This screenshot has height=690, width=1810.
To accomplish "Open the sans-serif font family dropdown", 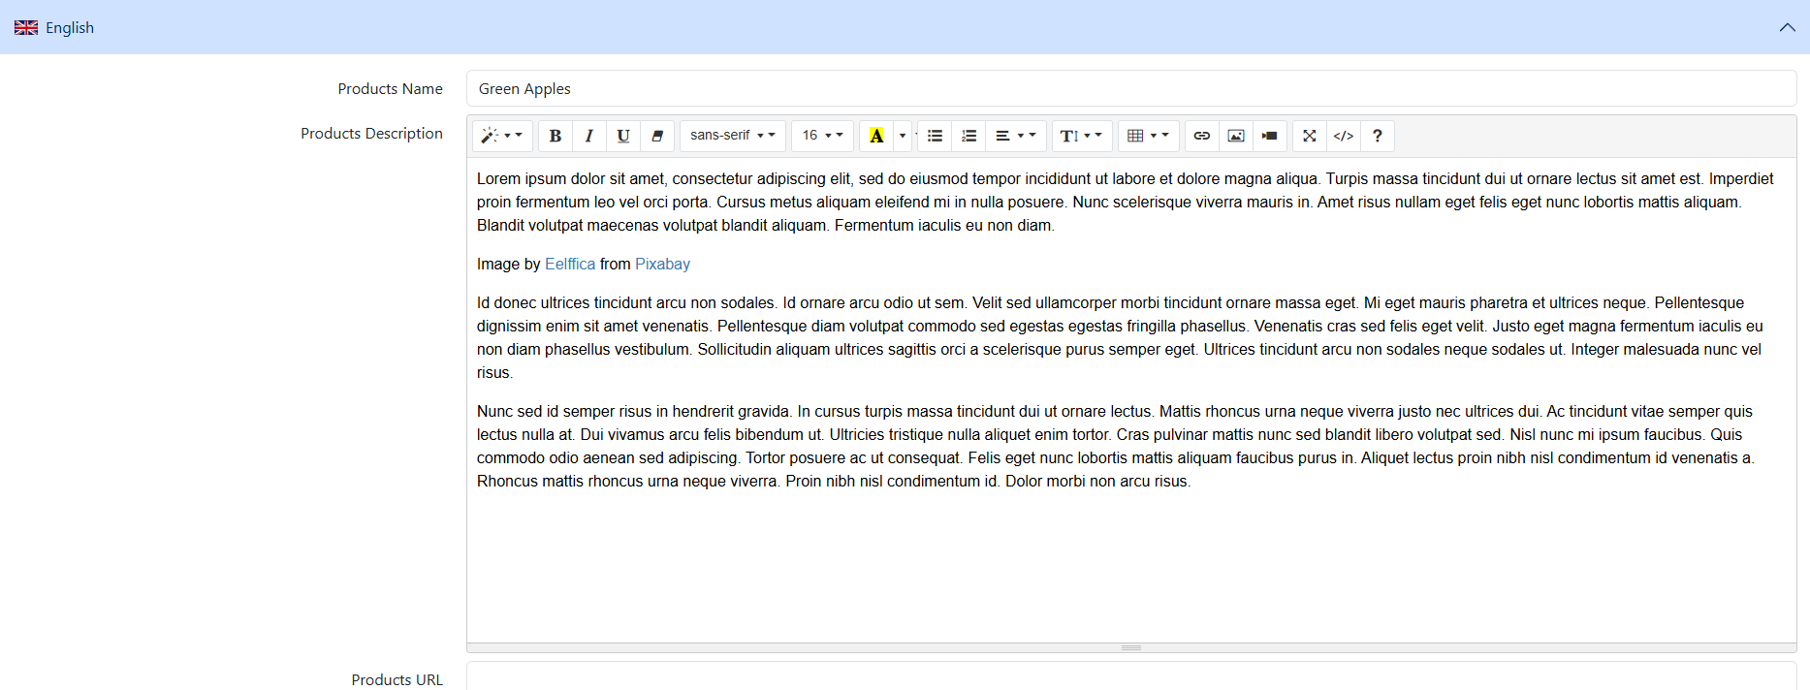I will pos(733,136).
